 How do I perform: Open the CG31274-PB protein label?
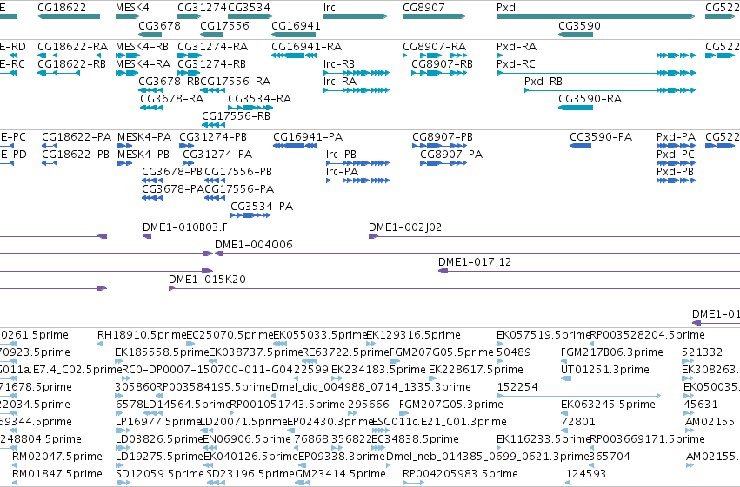point(213,137)
